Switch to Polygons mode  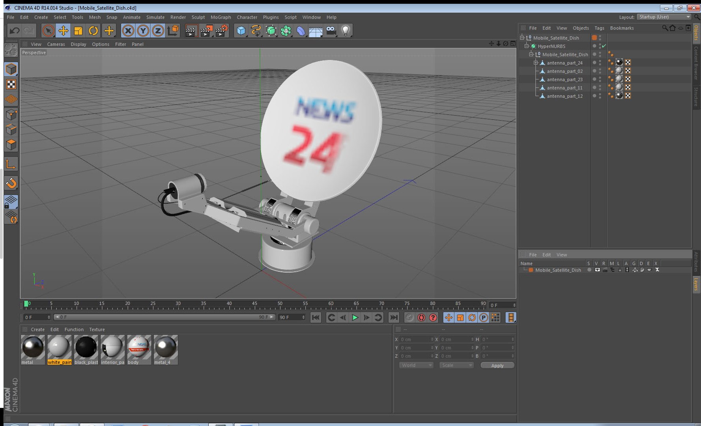[11, 145]
